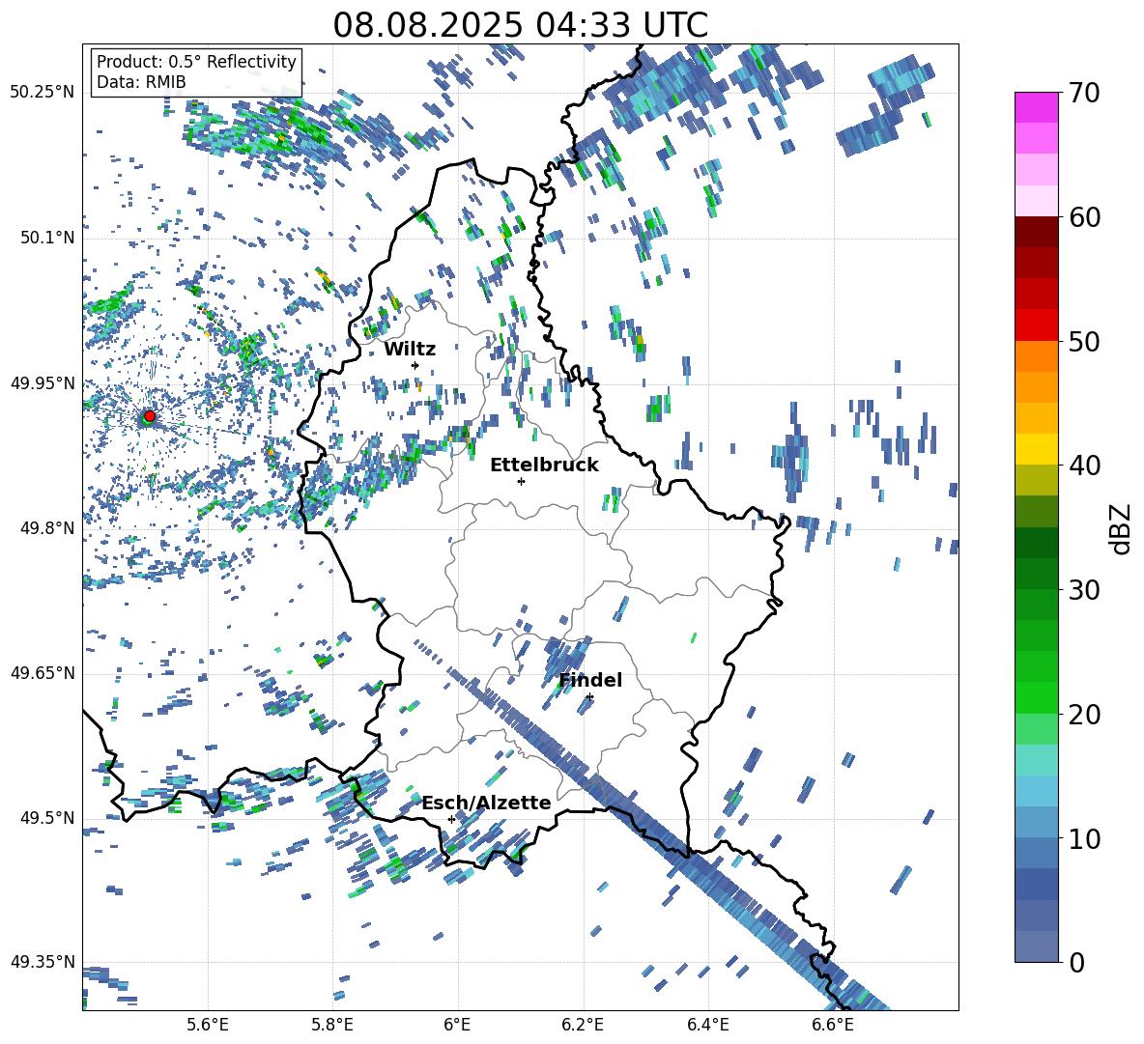The width and height of the screenshot is (1144, 1044).
Task: Click the Ettelbruck location cross marker
Action: [521, 481]
